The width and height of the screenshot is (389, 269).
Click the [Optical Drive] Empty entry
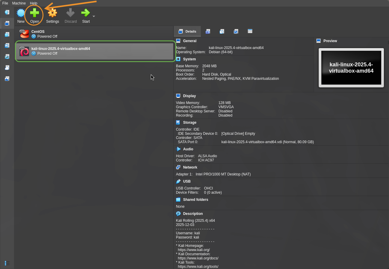click(x=238, y=134)
